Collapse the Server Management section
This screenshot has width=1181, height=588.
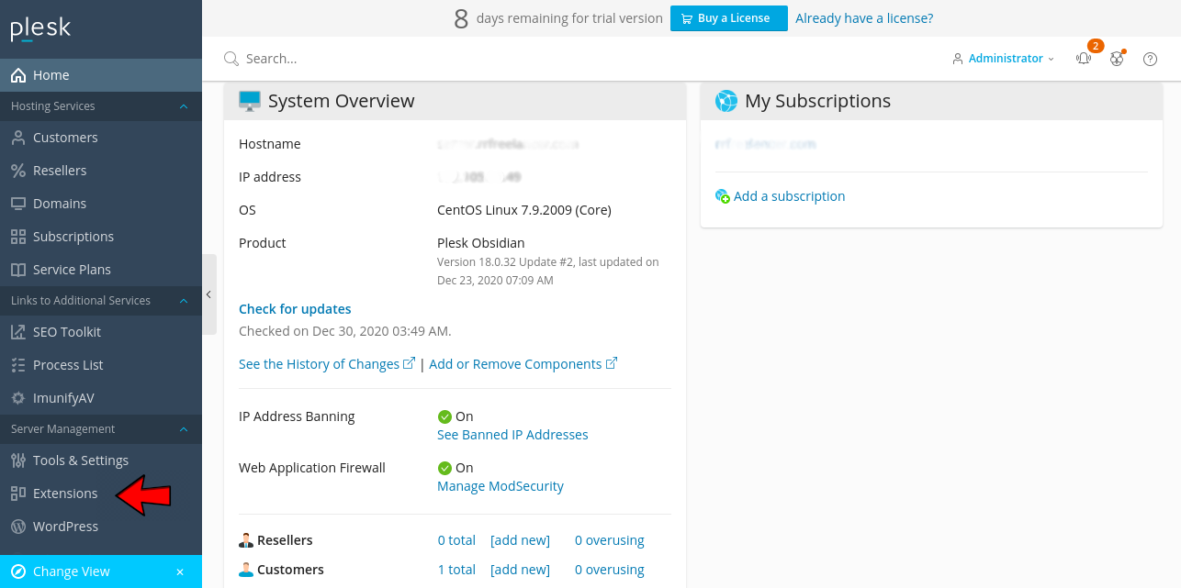(184, 429)
